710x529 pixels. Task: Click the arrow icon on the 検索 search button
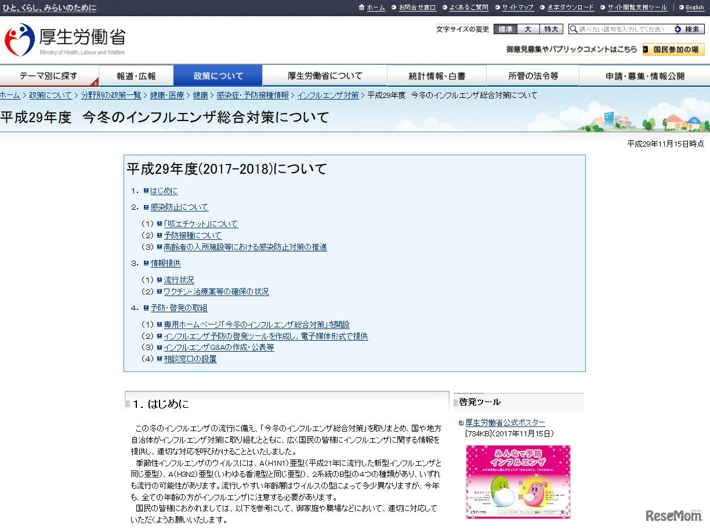click(x=679, y=29)
